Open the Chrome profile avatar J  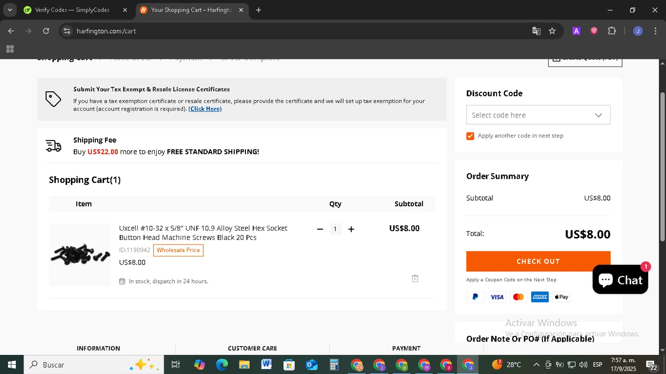click(x=638, y=31)
